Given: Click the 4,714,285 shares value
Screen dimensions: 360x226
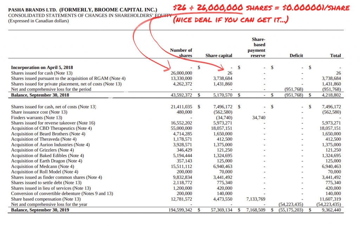Looking at the screenshot, I should 182,134.
